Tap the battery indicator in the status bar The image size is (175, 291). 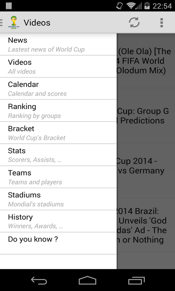(147, 6)
